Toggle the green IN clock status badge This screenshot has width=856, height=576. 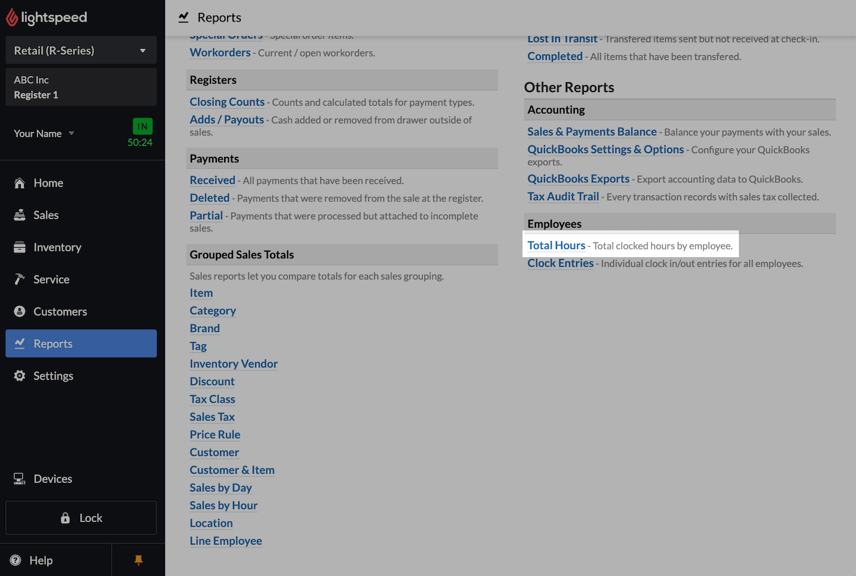[142, 126]
